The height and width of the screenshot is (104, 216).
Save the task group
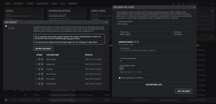tap(184, 91)
